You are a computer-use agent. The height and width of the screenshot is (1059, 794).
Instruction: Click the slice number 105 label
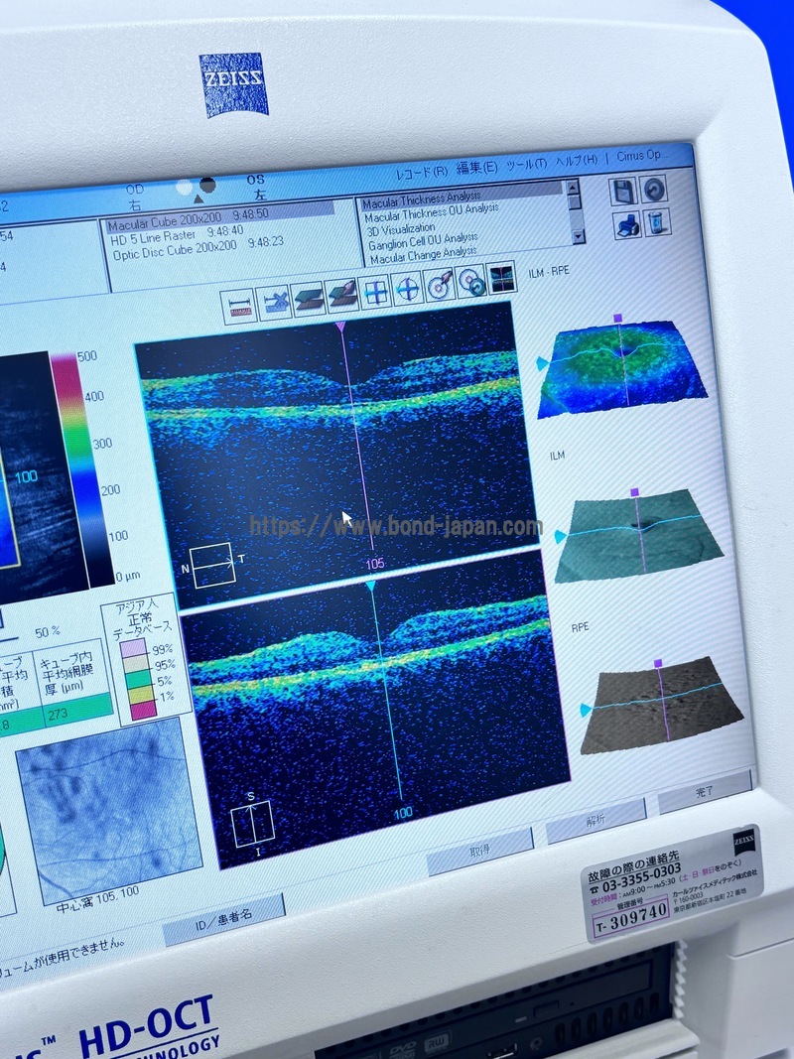[375, 564]
